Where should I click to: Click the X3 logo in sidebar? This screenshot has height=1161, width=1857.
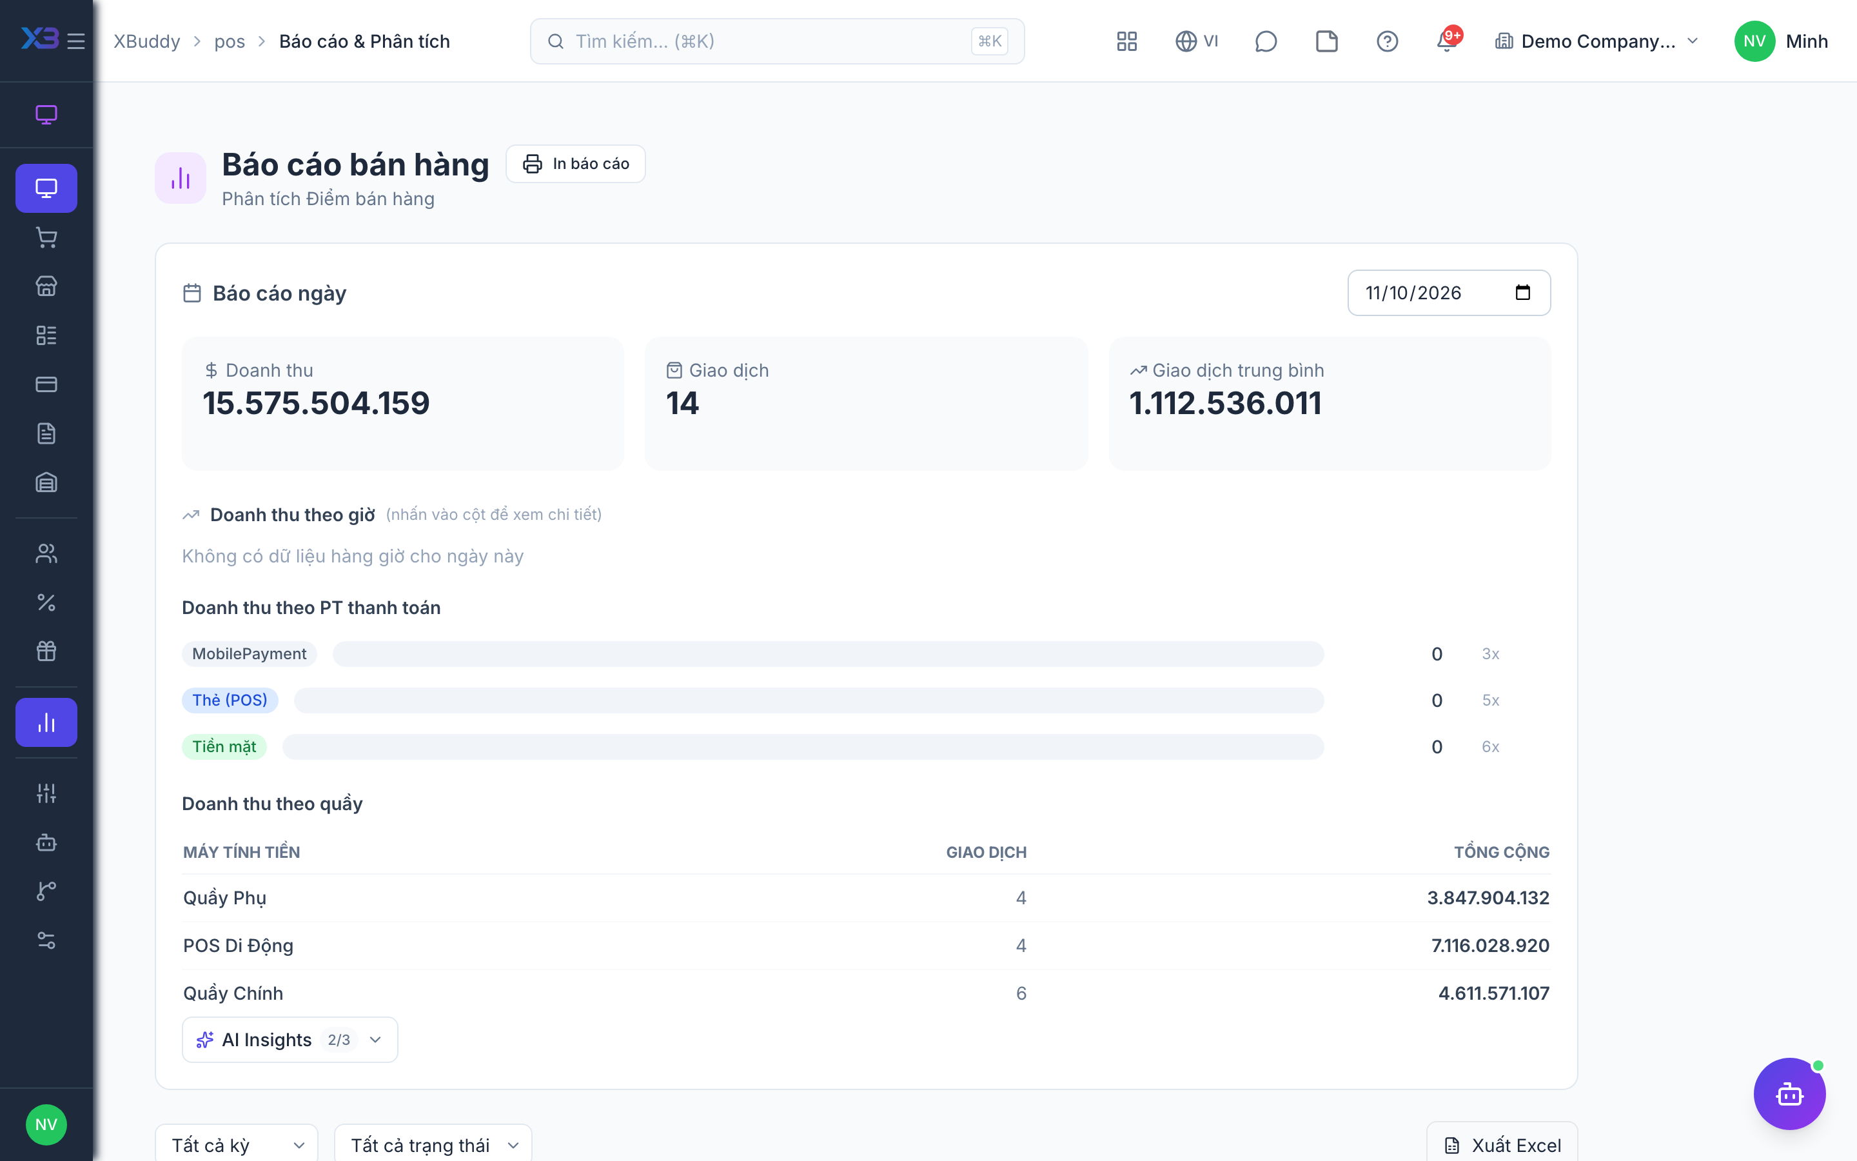(x=40, y=39)
